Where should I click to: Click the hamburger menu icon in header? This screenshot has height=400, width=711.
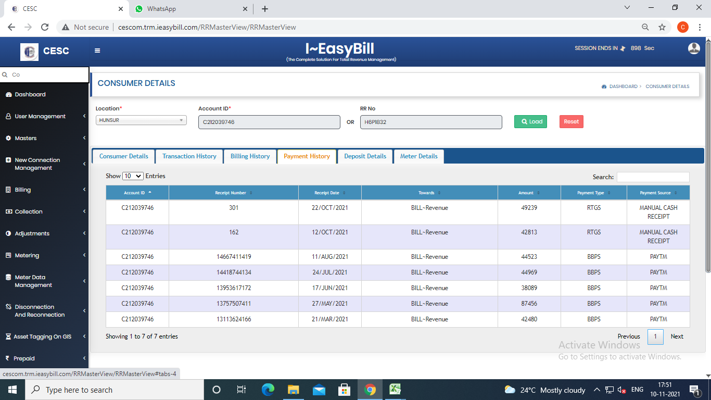(97, 51)
